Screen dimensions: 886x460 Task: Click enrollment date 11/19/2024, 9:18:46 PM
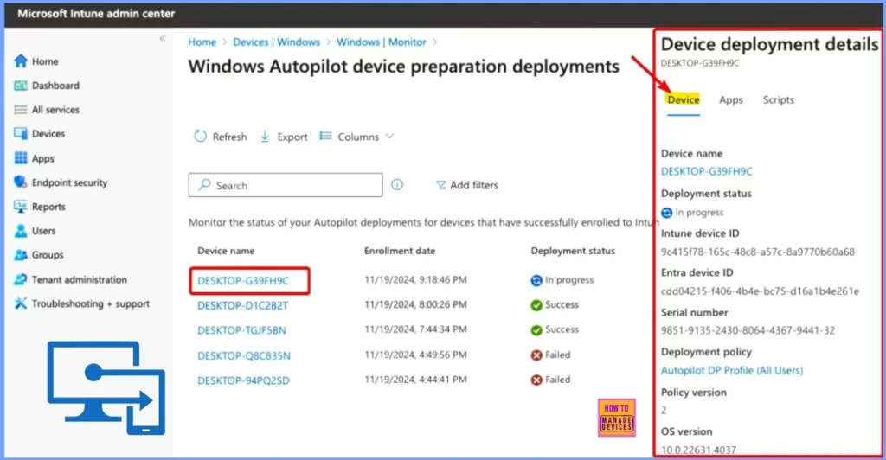click(415, 280)
